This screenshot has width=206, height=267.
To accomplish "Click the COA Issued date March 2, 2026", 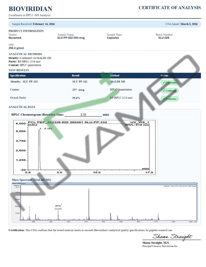I will pyautogui.click(x=189, y=24).
